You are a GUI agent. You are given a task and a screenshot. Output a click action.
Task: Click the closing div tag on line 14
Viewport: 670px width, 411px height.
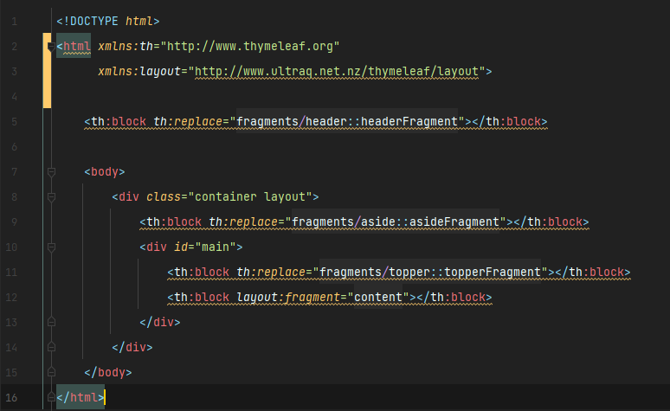coord(132,347)
